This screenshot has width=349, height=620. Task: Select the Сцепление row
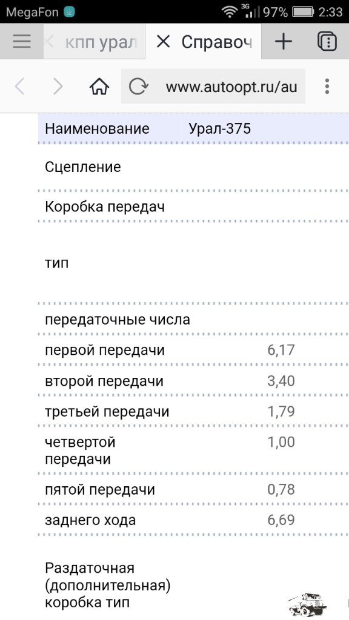coord(193,167)
